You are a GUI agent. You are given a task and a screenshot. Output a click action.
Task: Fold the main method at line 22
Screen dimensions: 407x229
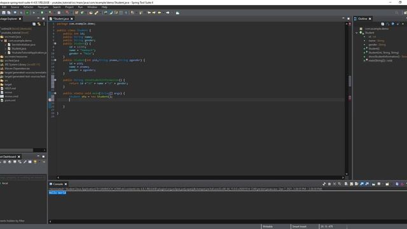(x=55, y=94)
